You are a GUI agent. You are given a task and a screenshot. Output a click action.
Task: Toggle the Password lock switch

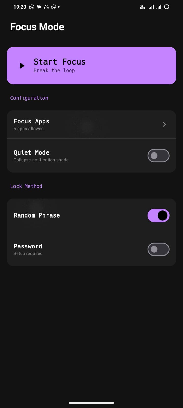(x=158, y=249)
